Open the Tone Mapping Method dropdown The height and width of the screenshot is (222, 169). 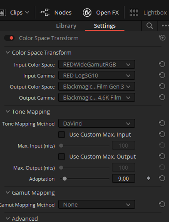[96, 123]
